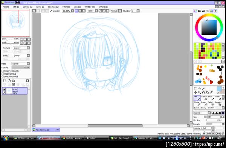Enable Clipping Group checkbox
Image resolution: width=226 pixels, height=148 pixels.
3,74
